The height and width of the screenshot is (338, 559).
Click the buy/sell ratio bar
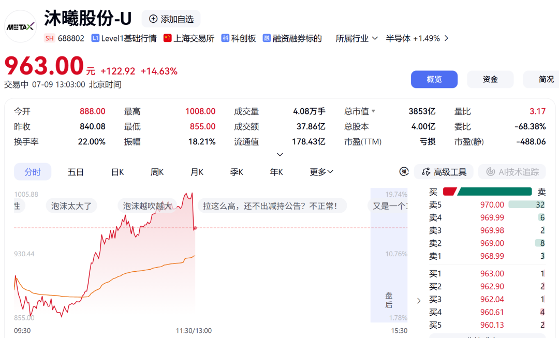pos(487,192)
